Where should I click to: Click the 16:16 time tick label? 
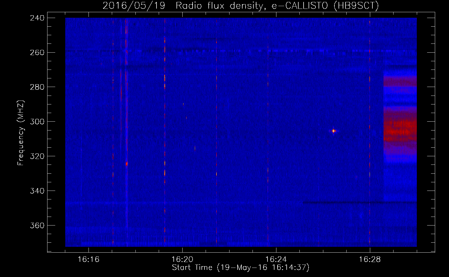click(89, 260)
